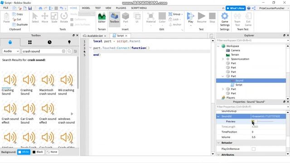The image size is (290, 163).
Task: Open the FILE menu
Action: tap(6, 8)
